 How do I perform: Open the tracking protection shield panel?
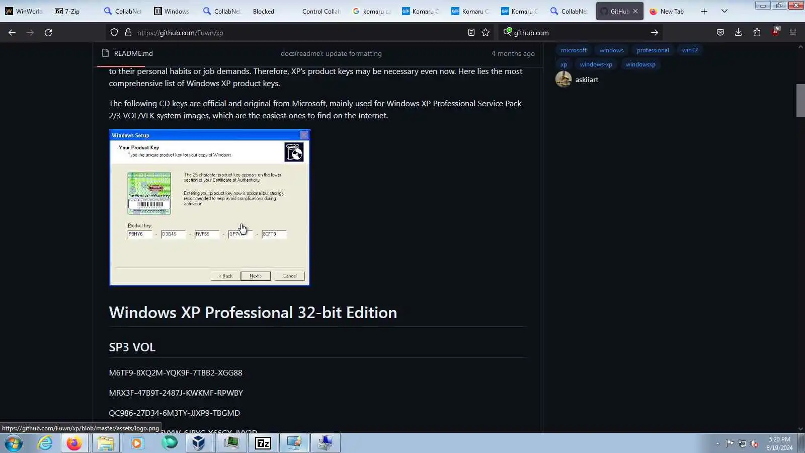(114, 33)
